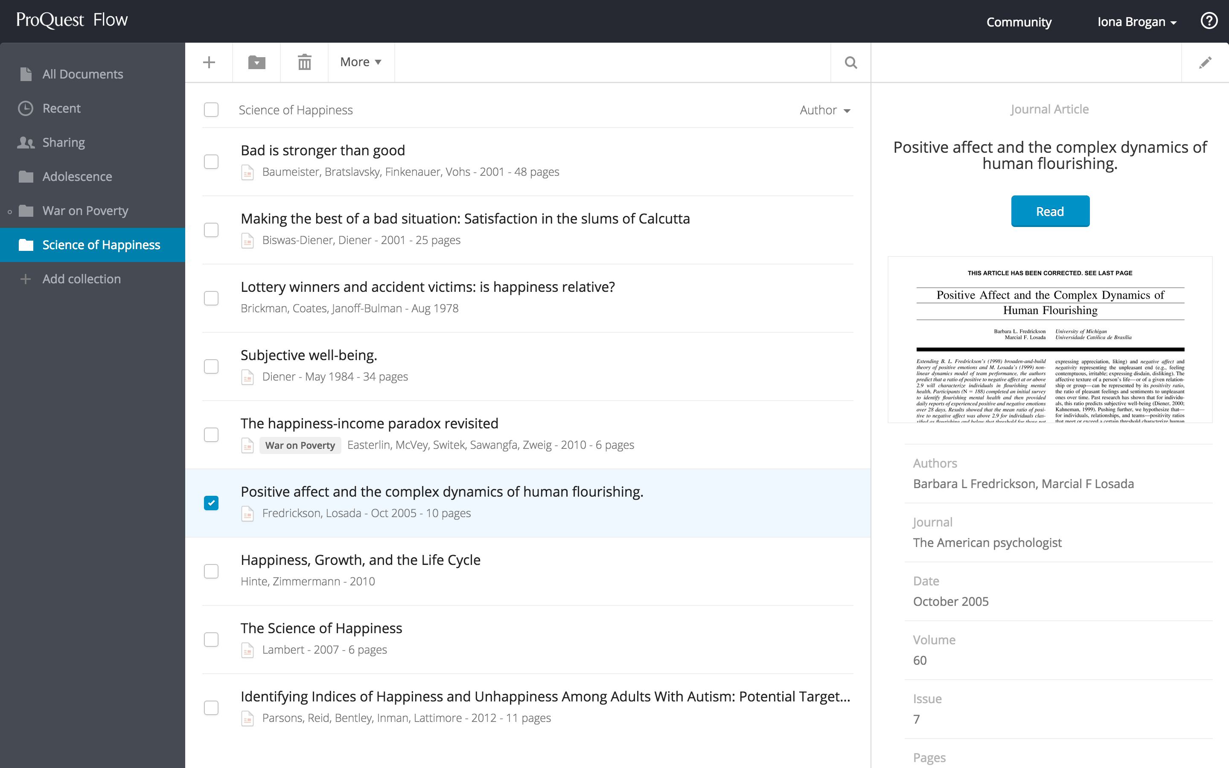Click the Add collection plus icon
The height and width of the screenshot is (768, 1229).
point(26,279)
